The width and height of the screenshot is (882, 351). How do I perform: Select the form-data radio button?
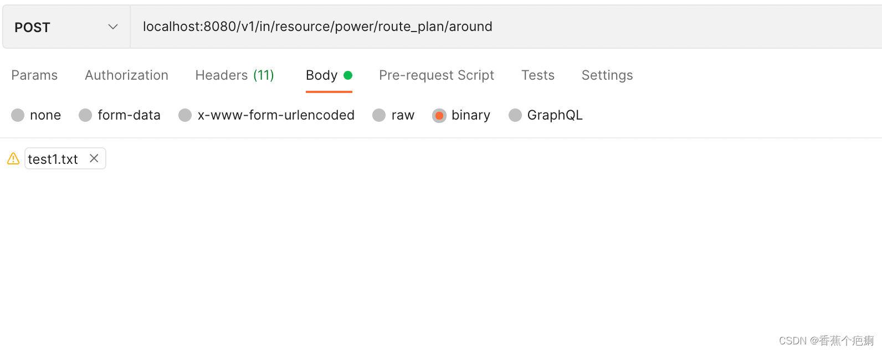click(x=85, y=115)
